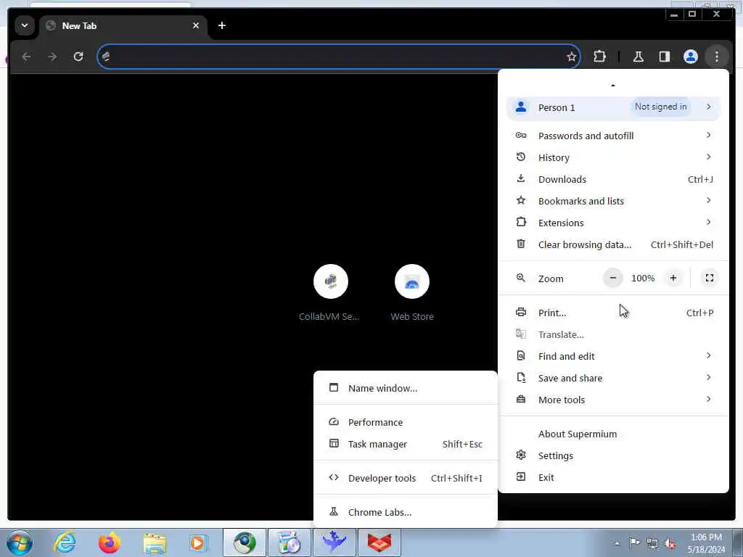Open Settings from the menu
Image resolution: width=743 pixels, height=557 pixels.
pyautogui.click(x=613, y=456)
